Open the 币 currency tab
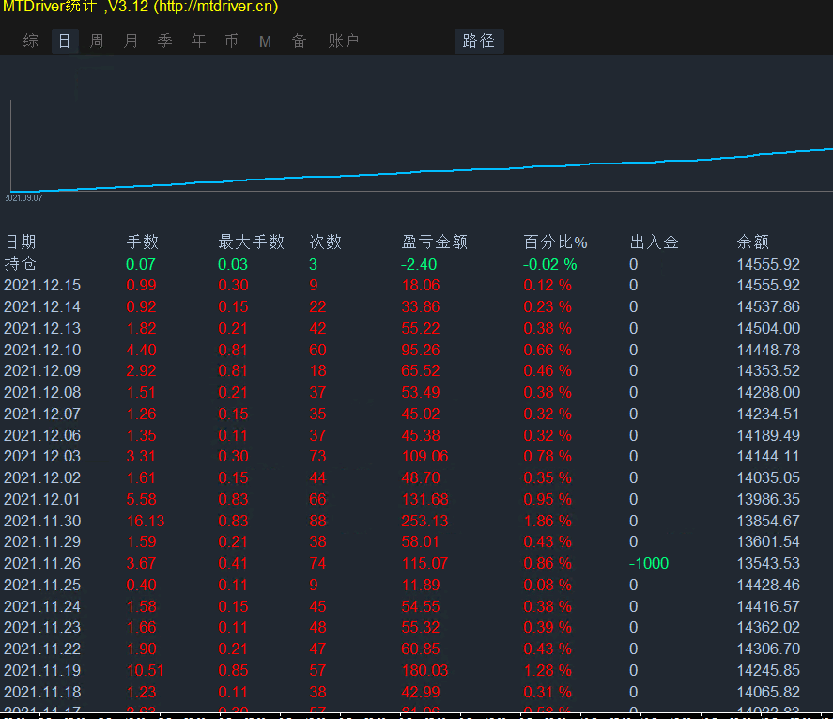This screenshot has height=719, width=833. pos(231,41)
